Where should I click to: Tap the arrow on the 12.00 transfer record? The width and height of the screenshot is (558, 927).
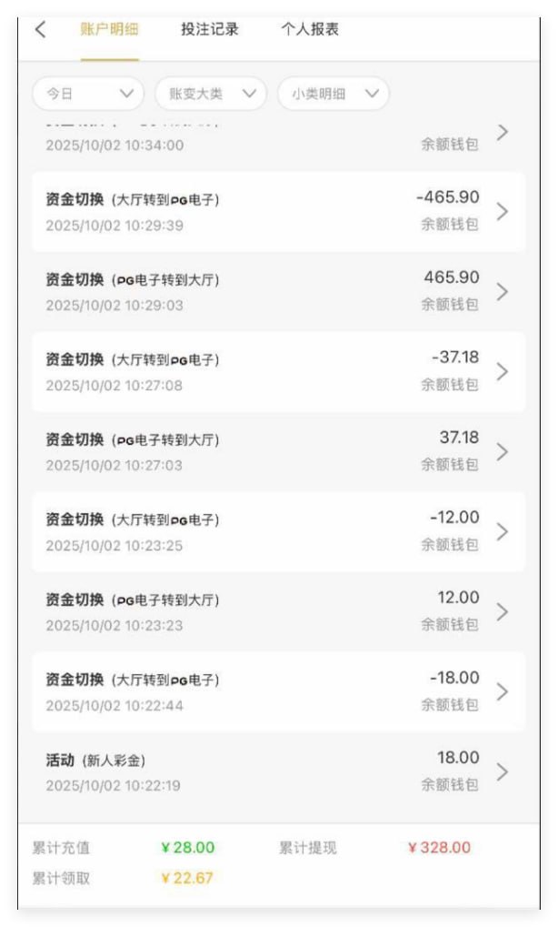pos(503,611)
